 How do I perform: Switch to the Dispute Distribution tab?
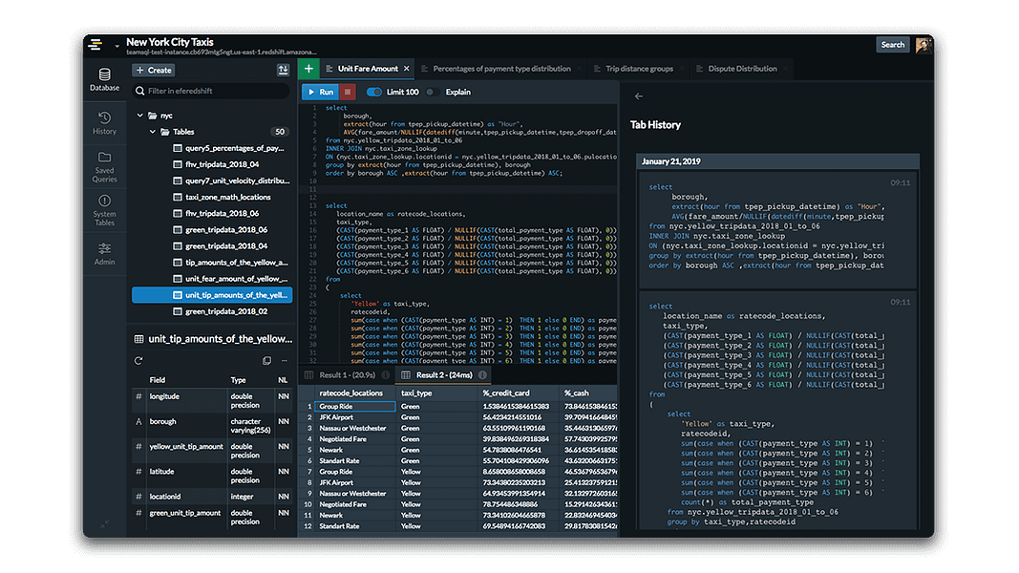[741, 68]
